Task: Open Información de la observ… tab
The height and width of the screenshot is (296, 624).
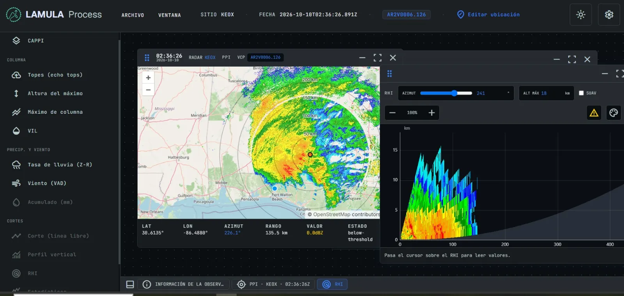Action: coord(184,284)
